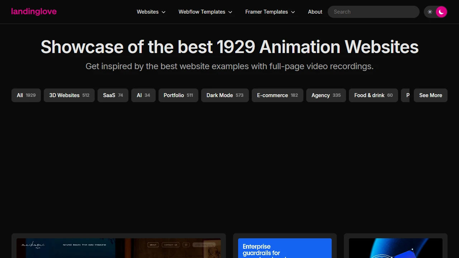Filter by Dark Mode category
Viewport: 459px width, 258px height.
pos(225,95)
